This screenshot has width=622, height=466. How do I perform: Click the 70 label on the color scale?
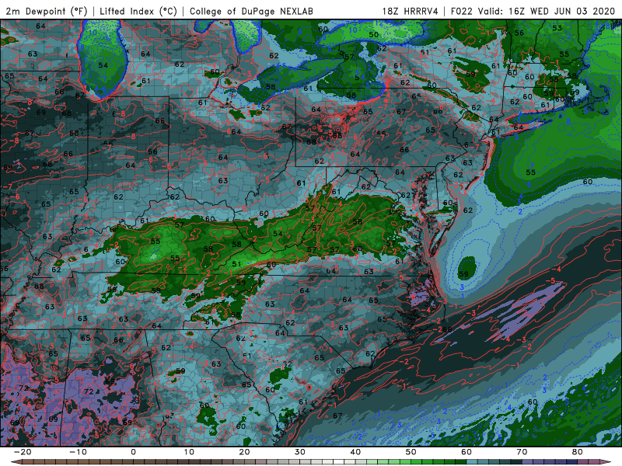(x=522, y=452)
